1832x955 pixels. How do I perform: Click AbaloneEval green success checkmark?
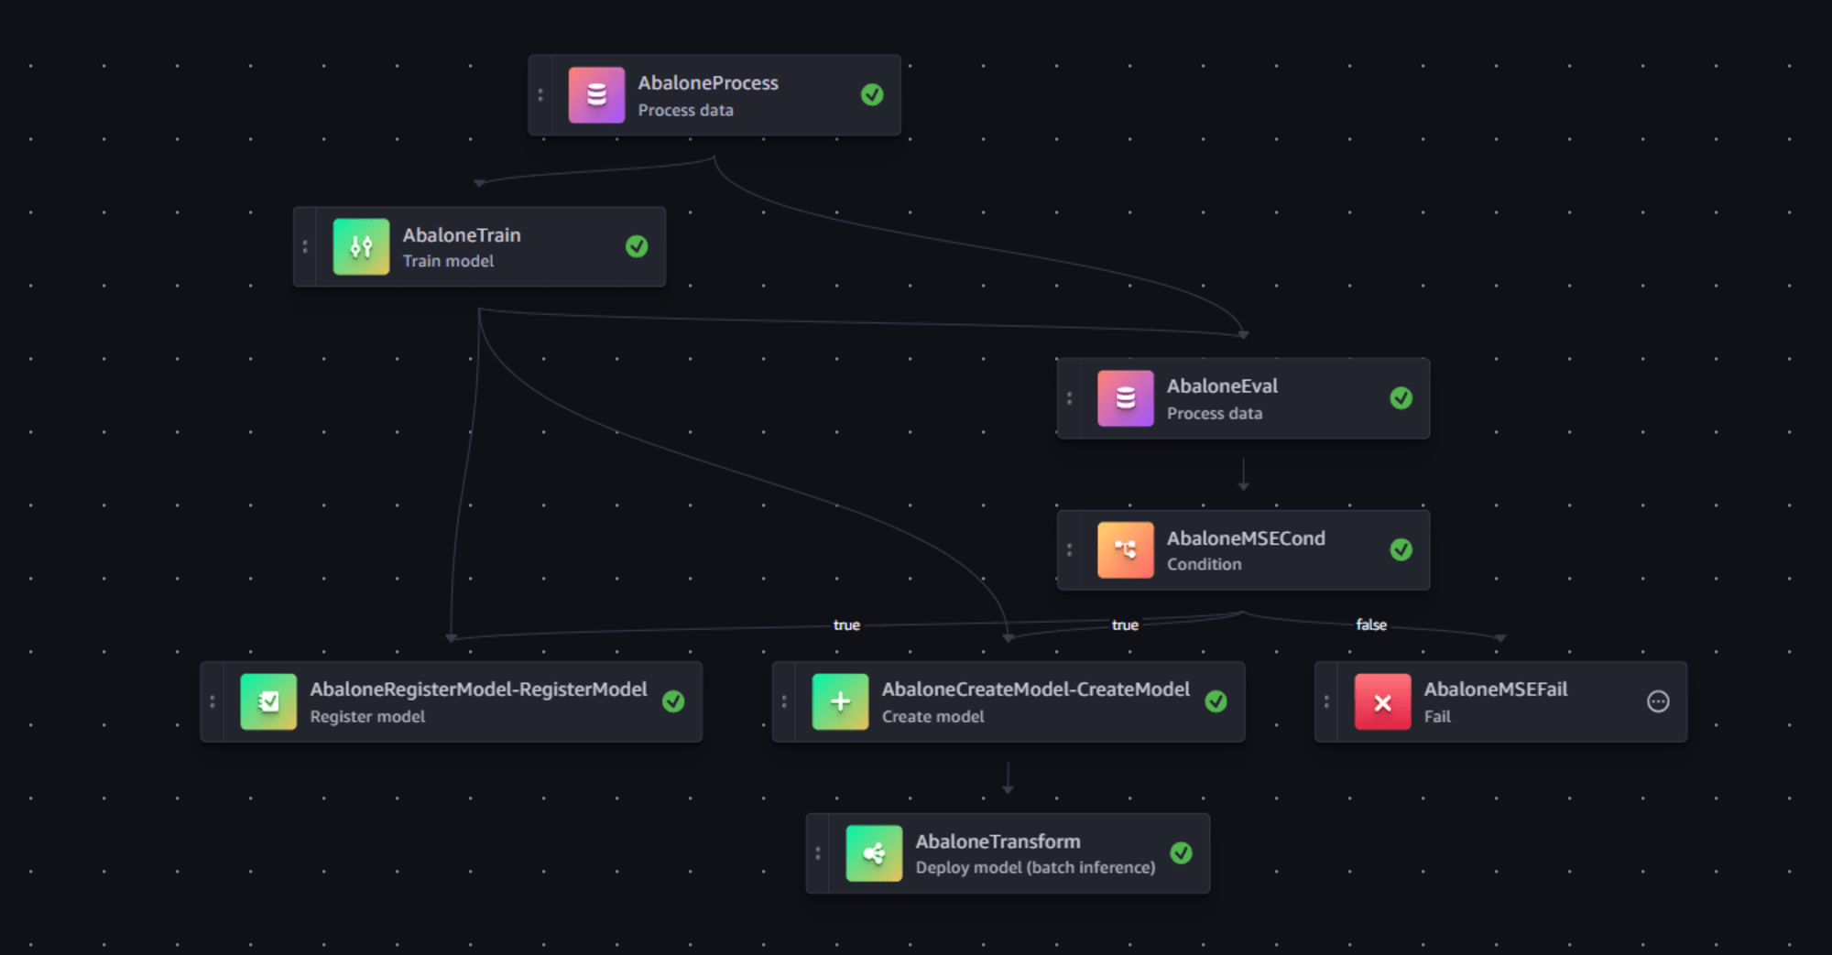coord(1401,398)
